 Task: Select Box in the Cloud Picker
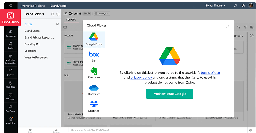point(94,57)
